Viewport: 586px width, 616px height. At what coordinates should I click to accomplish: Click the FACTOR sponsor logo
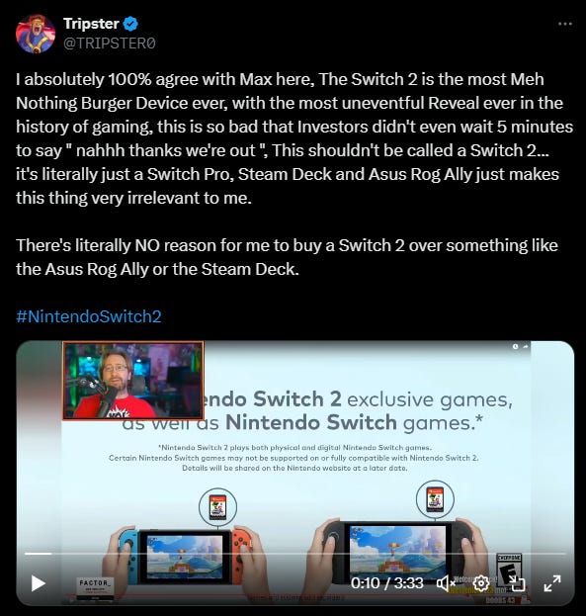[x=95, y=588]
